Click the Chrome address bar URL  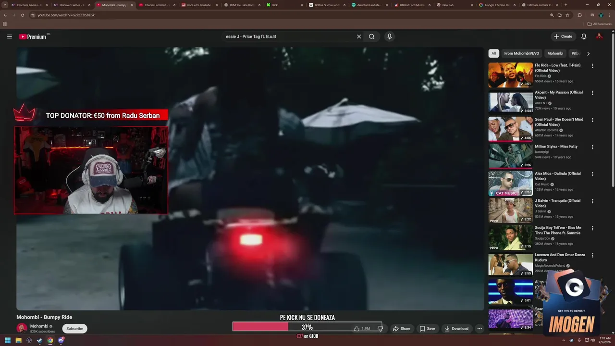pyautogui.click(x=66, y=15)
